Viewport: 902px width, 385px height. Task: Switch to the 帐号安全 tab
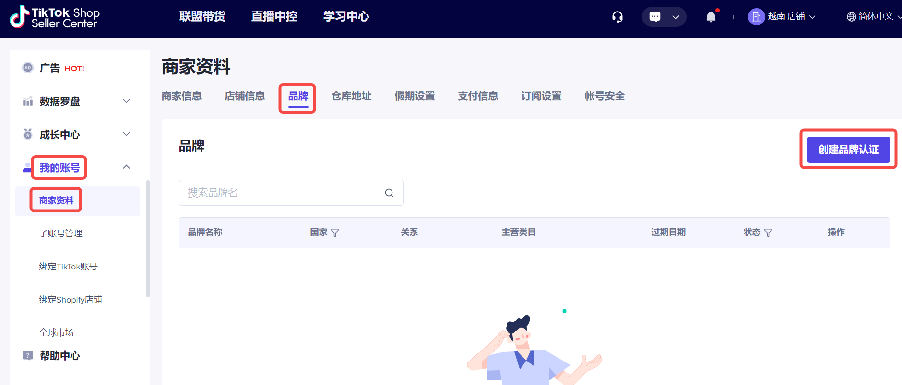[604, 96]
